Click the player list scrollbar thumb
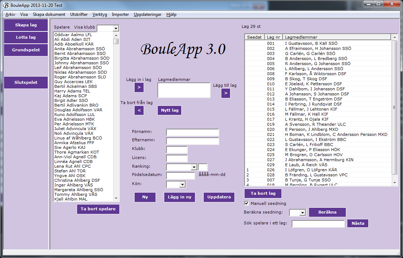Screen dimensions: 403x258 (x=116, y=41)
